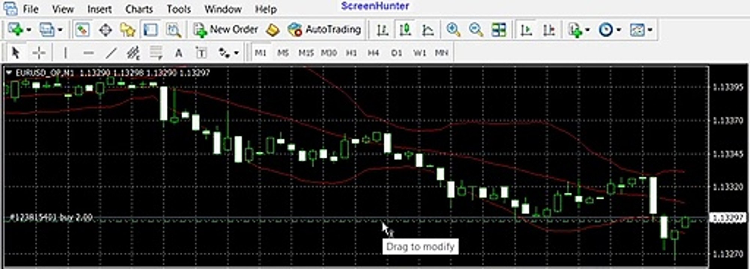Image resolution: width=750 pixels, height=269 pixels.
Task: Toggle the AutoTrading button
Action: [x=324, y=30]
